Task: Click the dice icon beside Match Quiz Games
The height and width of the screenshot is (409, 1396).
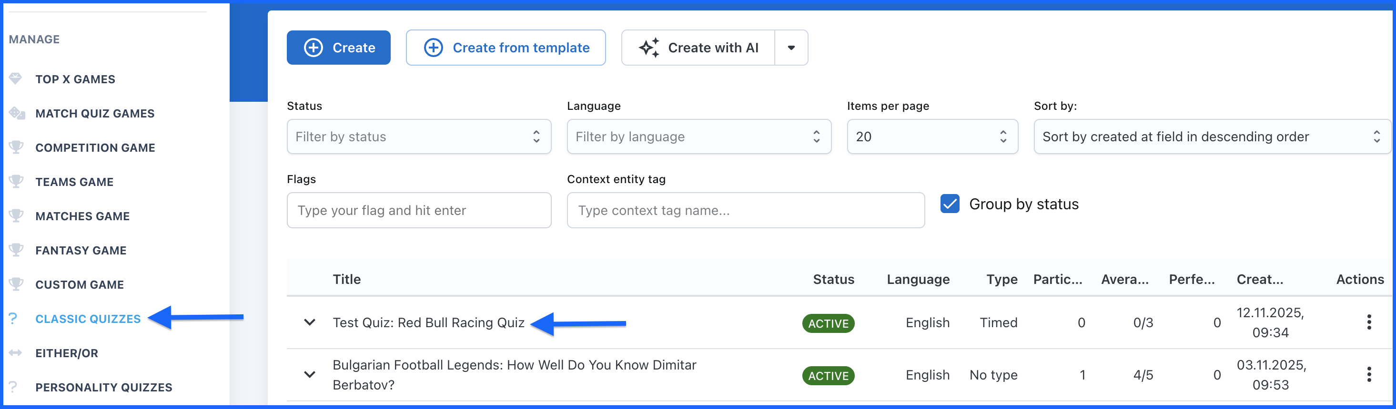Action: tap(17, 113)
